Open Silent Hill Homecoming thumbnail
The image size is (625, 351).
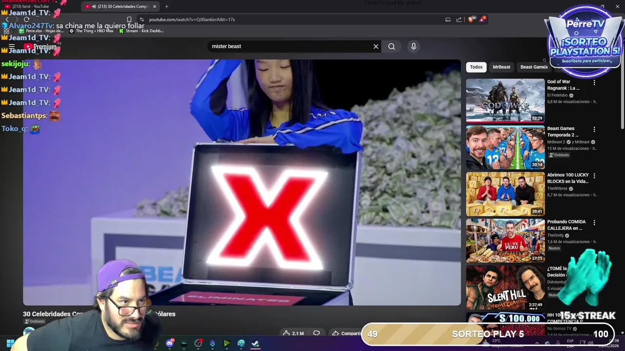click(x=505, y=287)
